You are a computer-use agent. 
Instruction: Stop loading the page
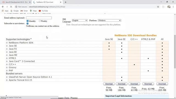(11, 7)
